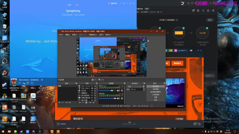Open View menu in OBS

coord(74,35)
